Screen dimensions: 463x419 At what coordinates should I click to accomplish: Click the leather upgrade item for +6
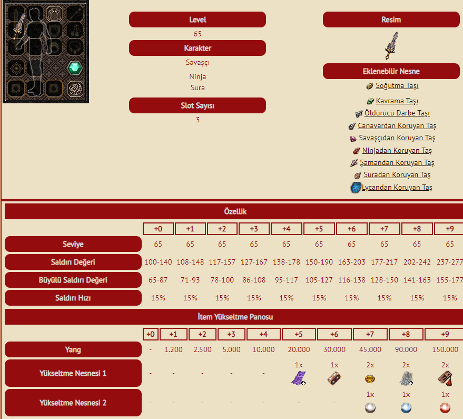point(334,378)
